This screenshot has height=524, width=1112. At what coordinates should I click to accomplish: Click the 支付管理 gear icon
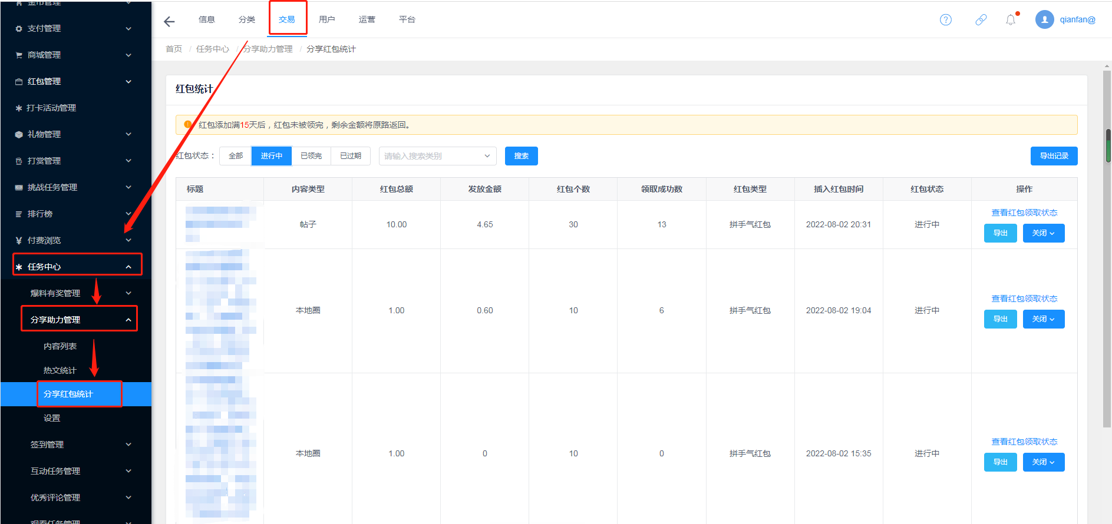click(x=19, y=29)
